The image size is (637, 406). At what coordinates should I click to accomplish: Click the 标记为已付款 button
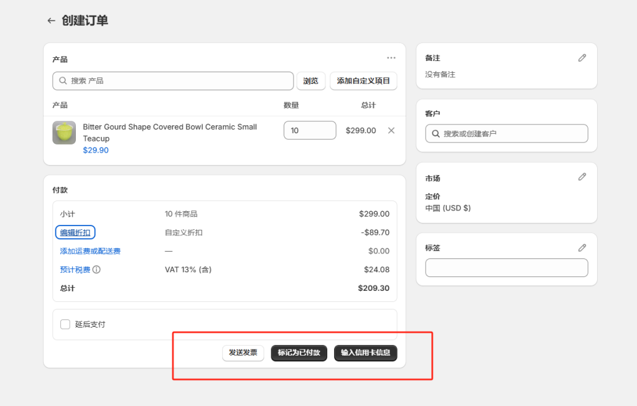[299, 352]
